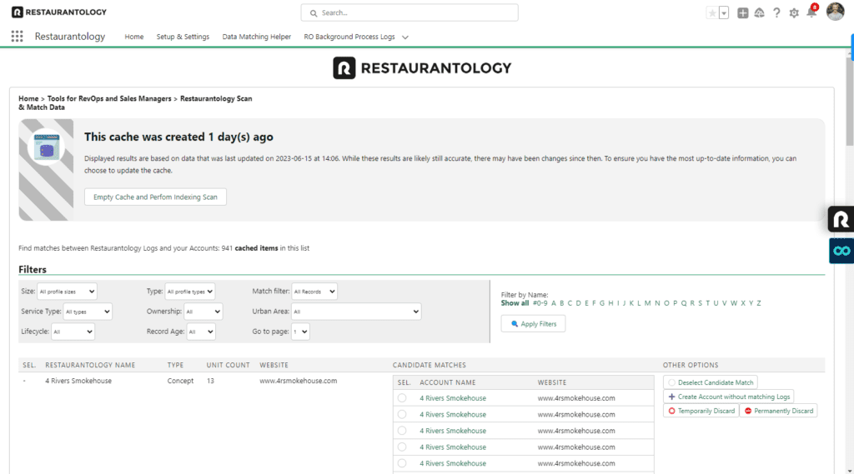Open Salesforce Trailhead cloud icon
Viewport: 854px width, 474px height.
759,13
